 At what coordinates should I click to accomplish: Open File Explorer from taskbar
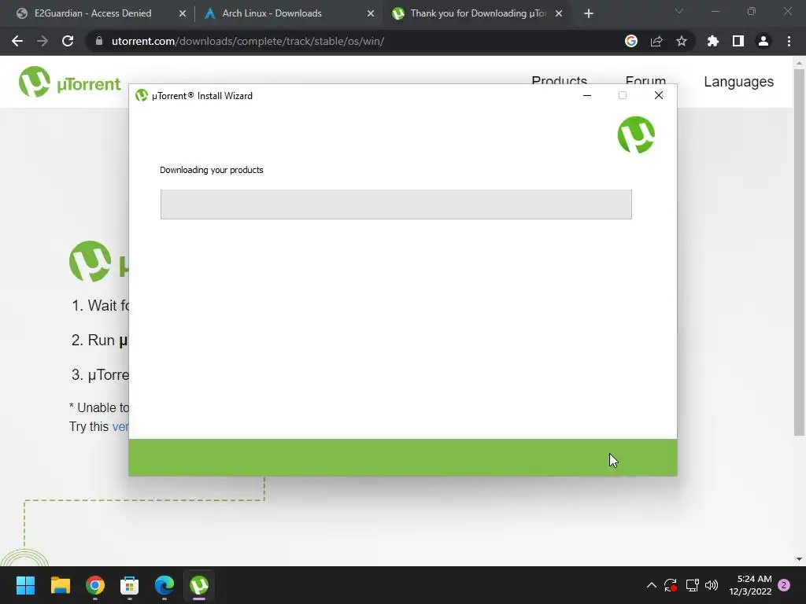pos(60,585)
